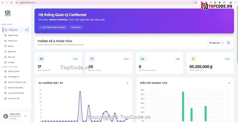Image resolution: width=238 pixels, height=123 pixels.
Task: Click the home icon beside Tổng quan
Action: 6,30
